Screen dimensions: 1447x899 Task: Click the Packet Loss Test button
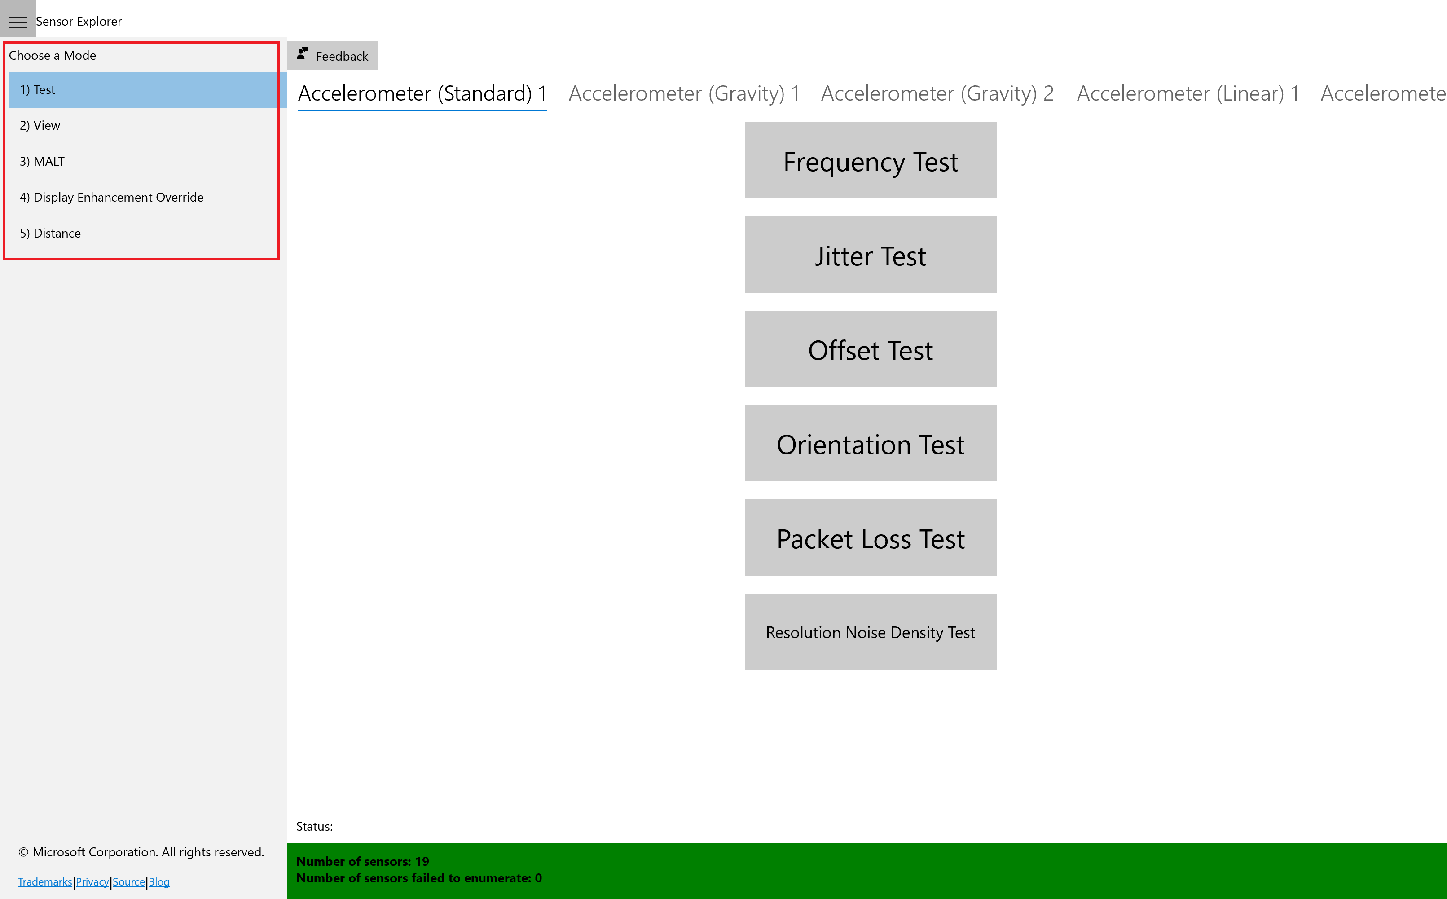(870, 538)
